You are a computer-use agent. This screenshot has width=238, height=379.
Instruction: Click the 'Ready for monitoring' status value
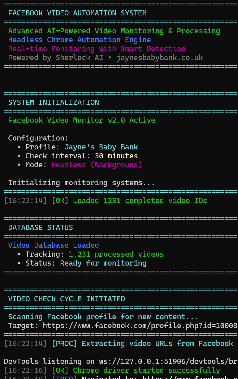(x=103, y=263)
